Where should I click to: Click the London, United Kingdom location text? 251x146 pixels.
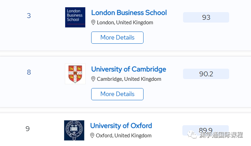click(x=125, y=23)
